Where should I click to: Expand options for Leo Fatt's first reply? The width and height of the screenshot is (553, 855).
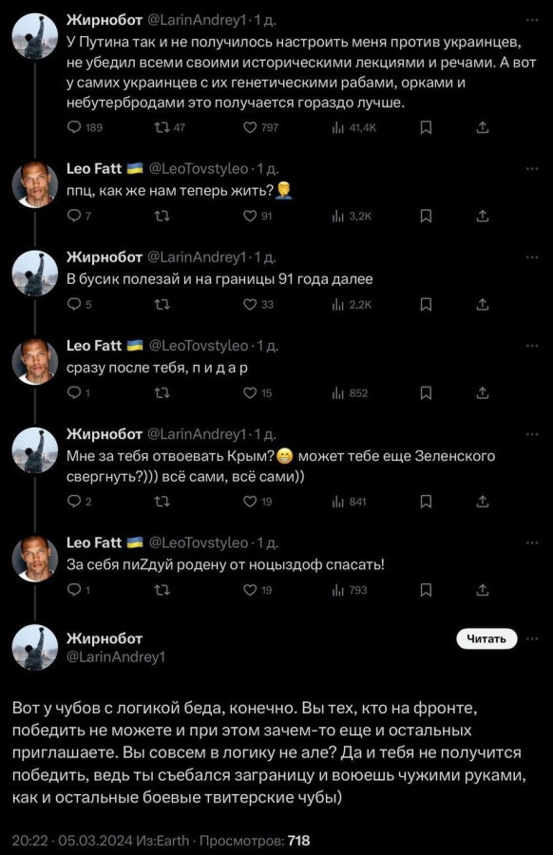pos(532,169)
